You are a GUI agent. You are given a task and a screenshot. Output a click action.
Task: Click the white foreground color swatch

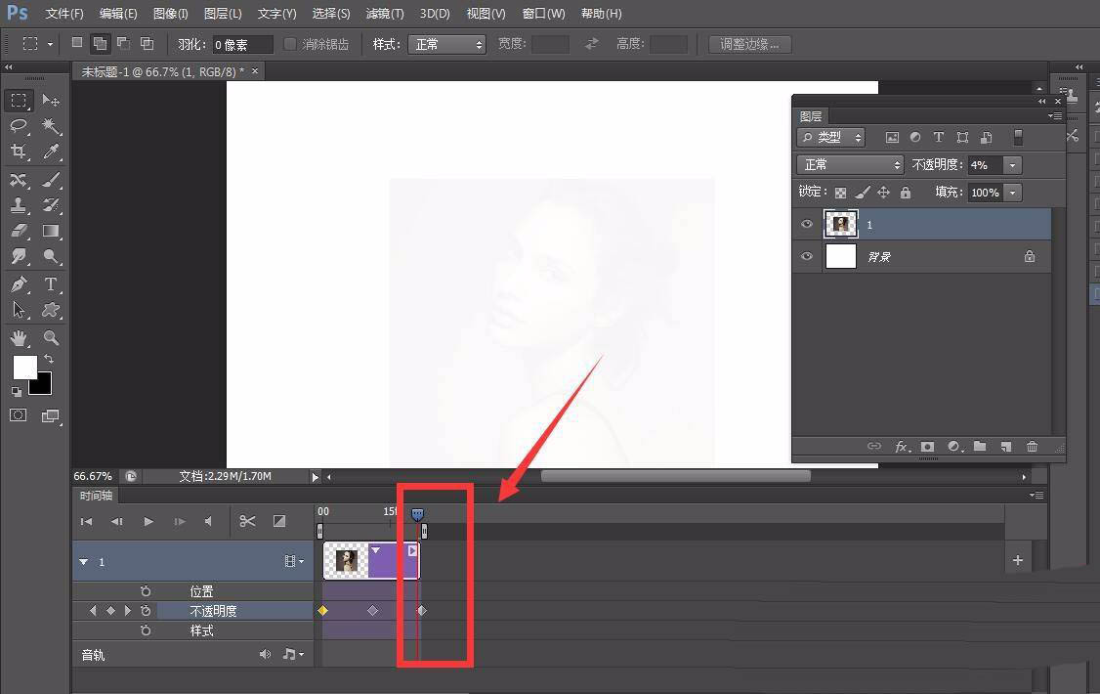(24, 367)
